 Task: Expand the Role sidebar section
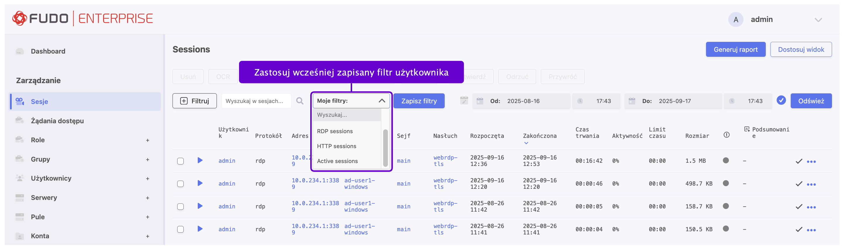pos(147,140)
